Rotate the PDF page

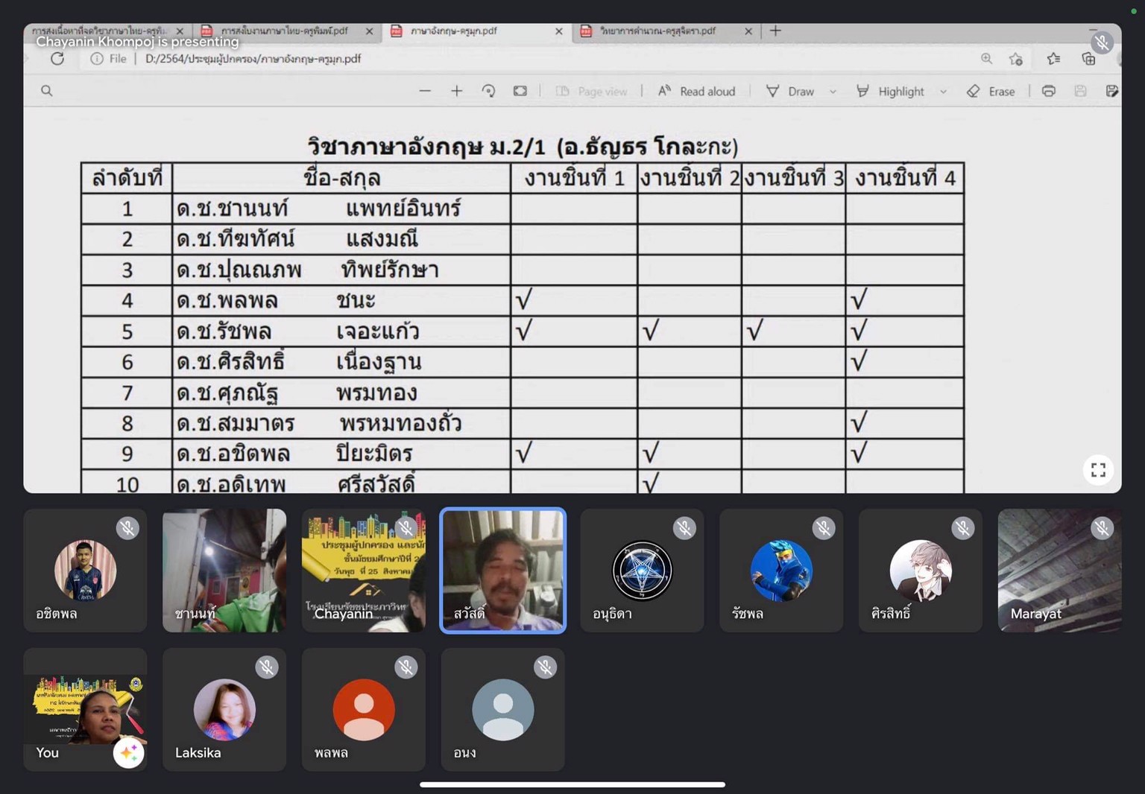[489, 91]
